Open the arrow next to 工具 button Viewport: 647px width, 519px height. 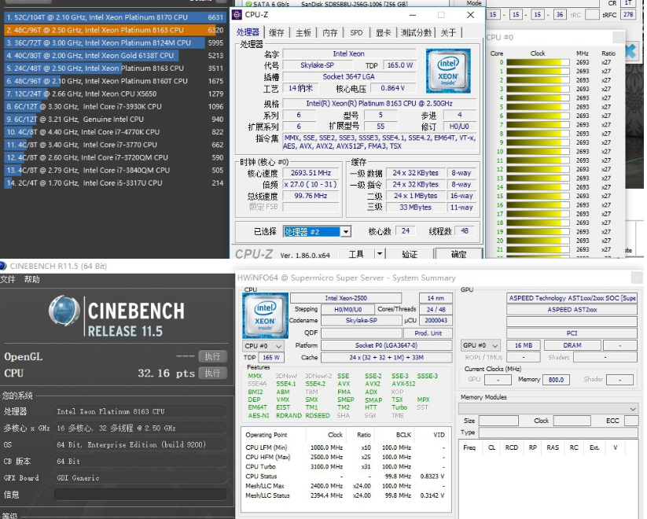tap(380, 253)
